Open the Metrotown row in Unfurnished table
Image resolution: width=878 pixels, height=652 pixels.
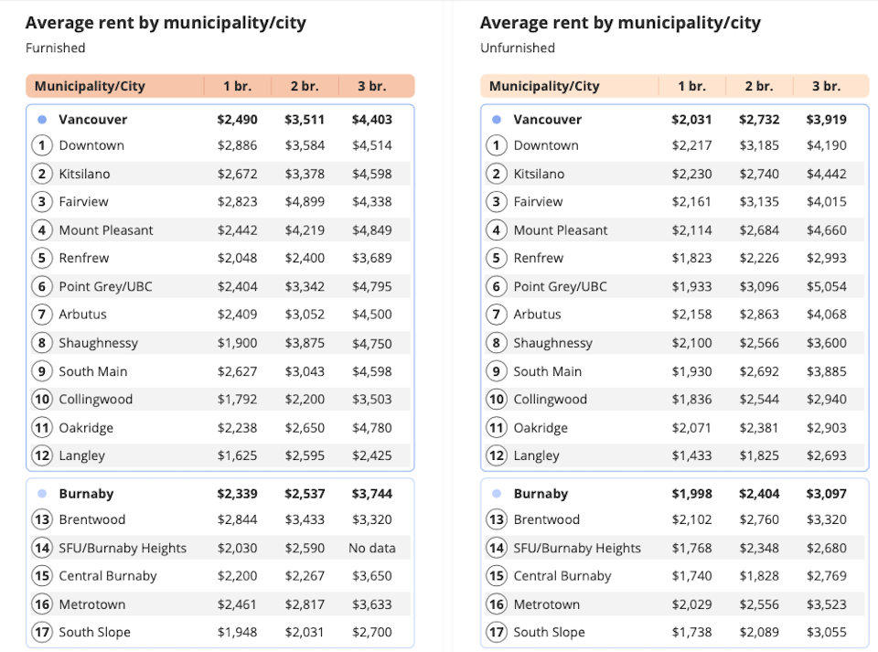675,604
